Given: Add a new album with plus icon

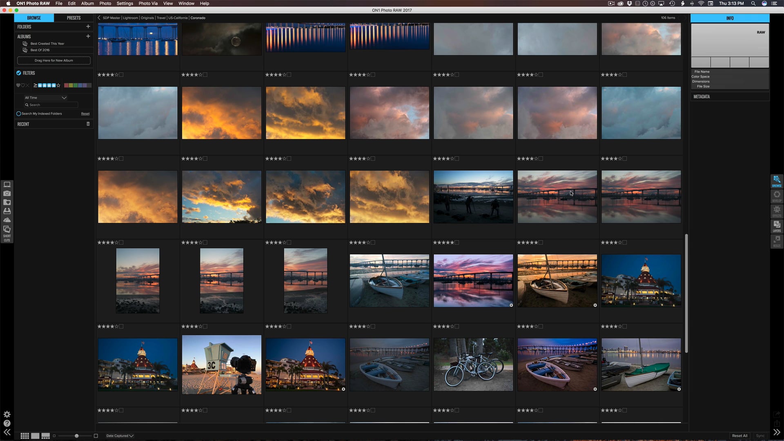Looking at the screenshot, I should tap(88, 36).
